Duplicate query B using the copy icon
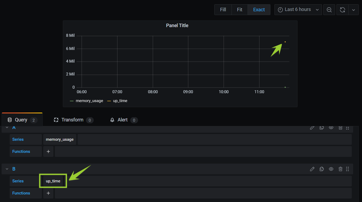 [x=321, y=169]
